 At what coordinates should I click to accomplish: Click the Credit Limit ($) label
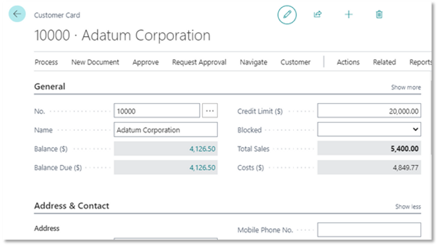click(260, 112)
